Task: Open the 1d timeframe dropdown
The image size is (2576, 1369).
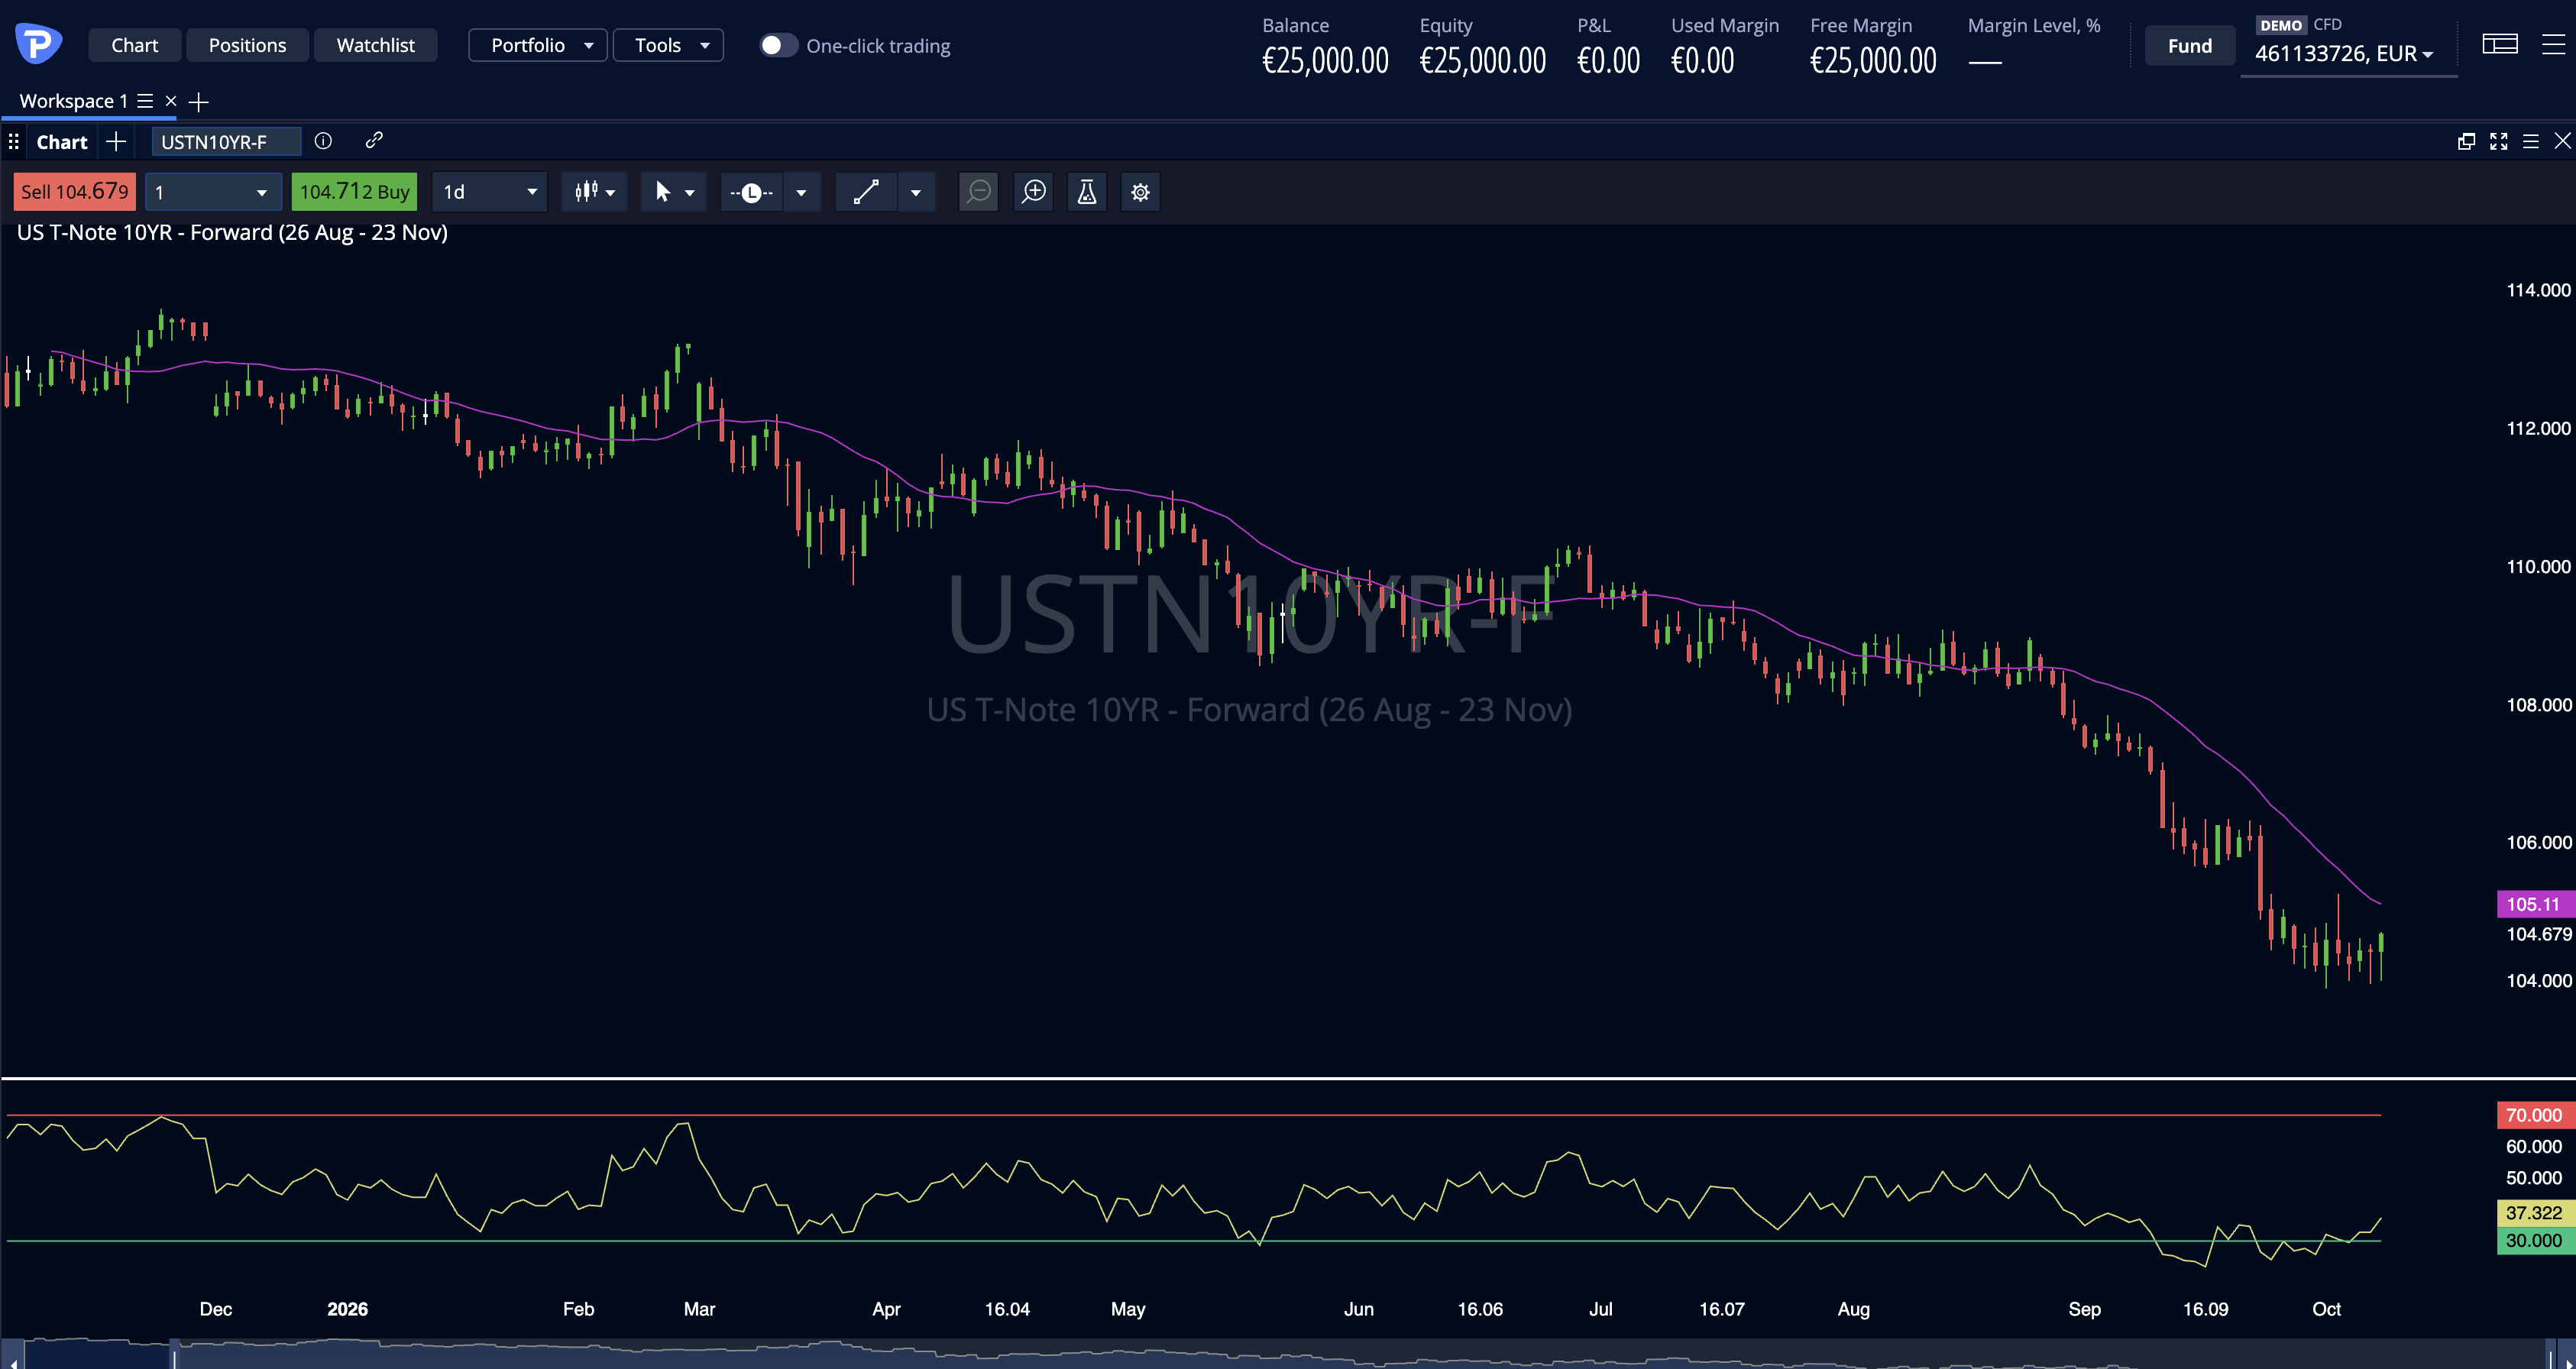Action: coord(490,192)
